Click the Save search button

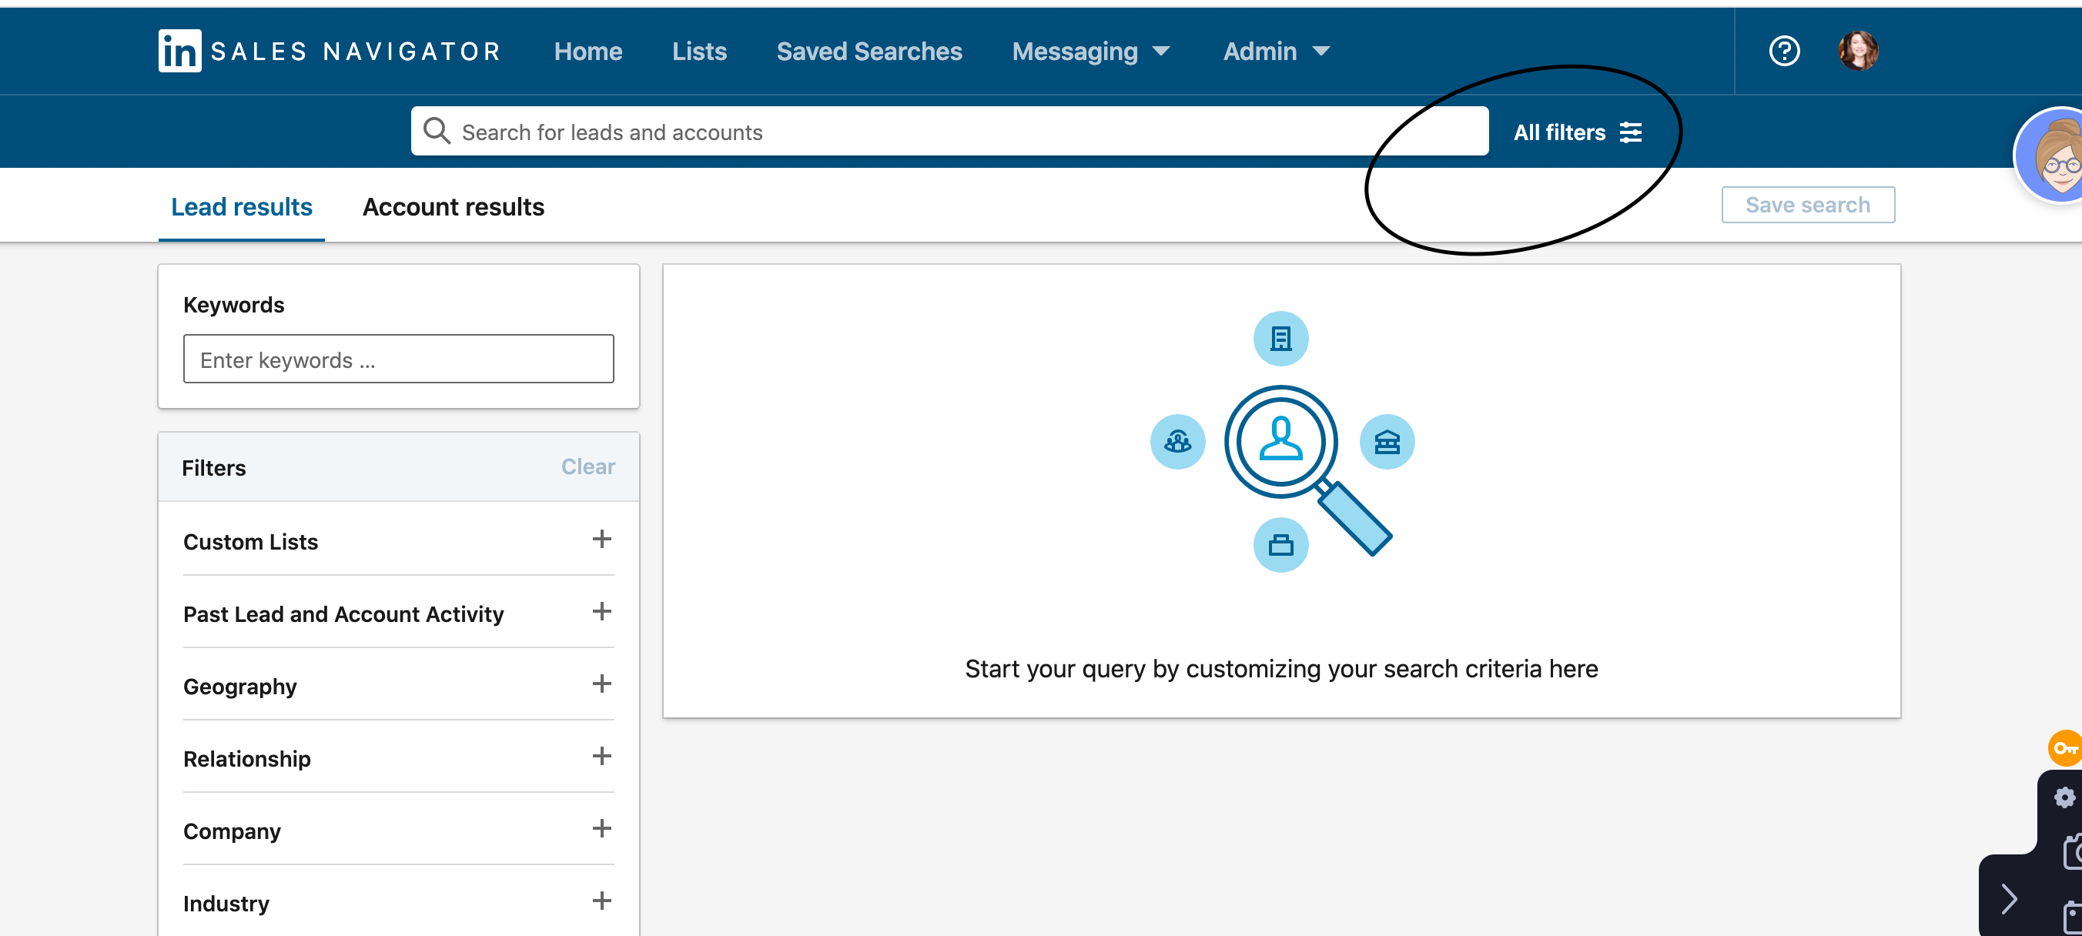coord(1808,205)
